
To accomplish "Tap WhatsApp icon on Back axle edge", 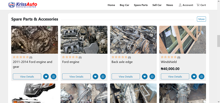I will pos(152,76).
